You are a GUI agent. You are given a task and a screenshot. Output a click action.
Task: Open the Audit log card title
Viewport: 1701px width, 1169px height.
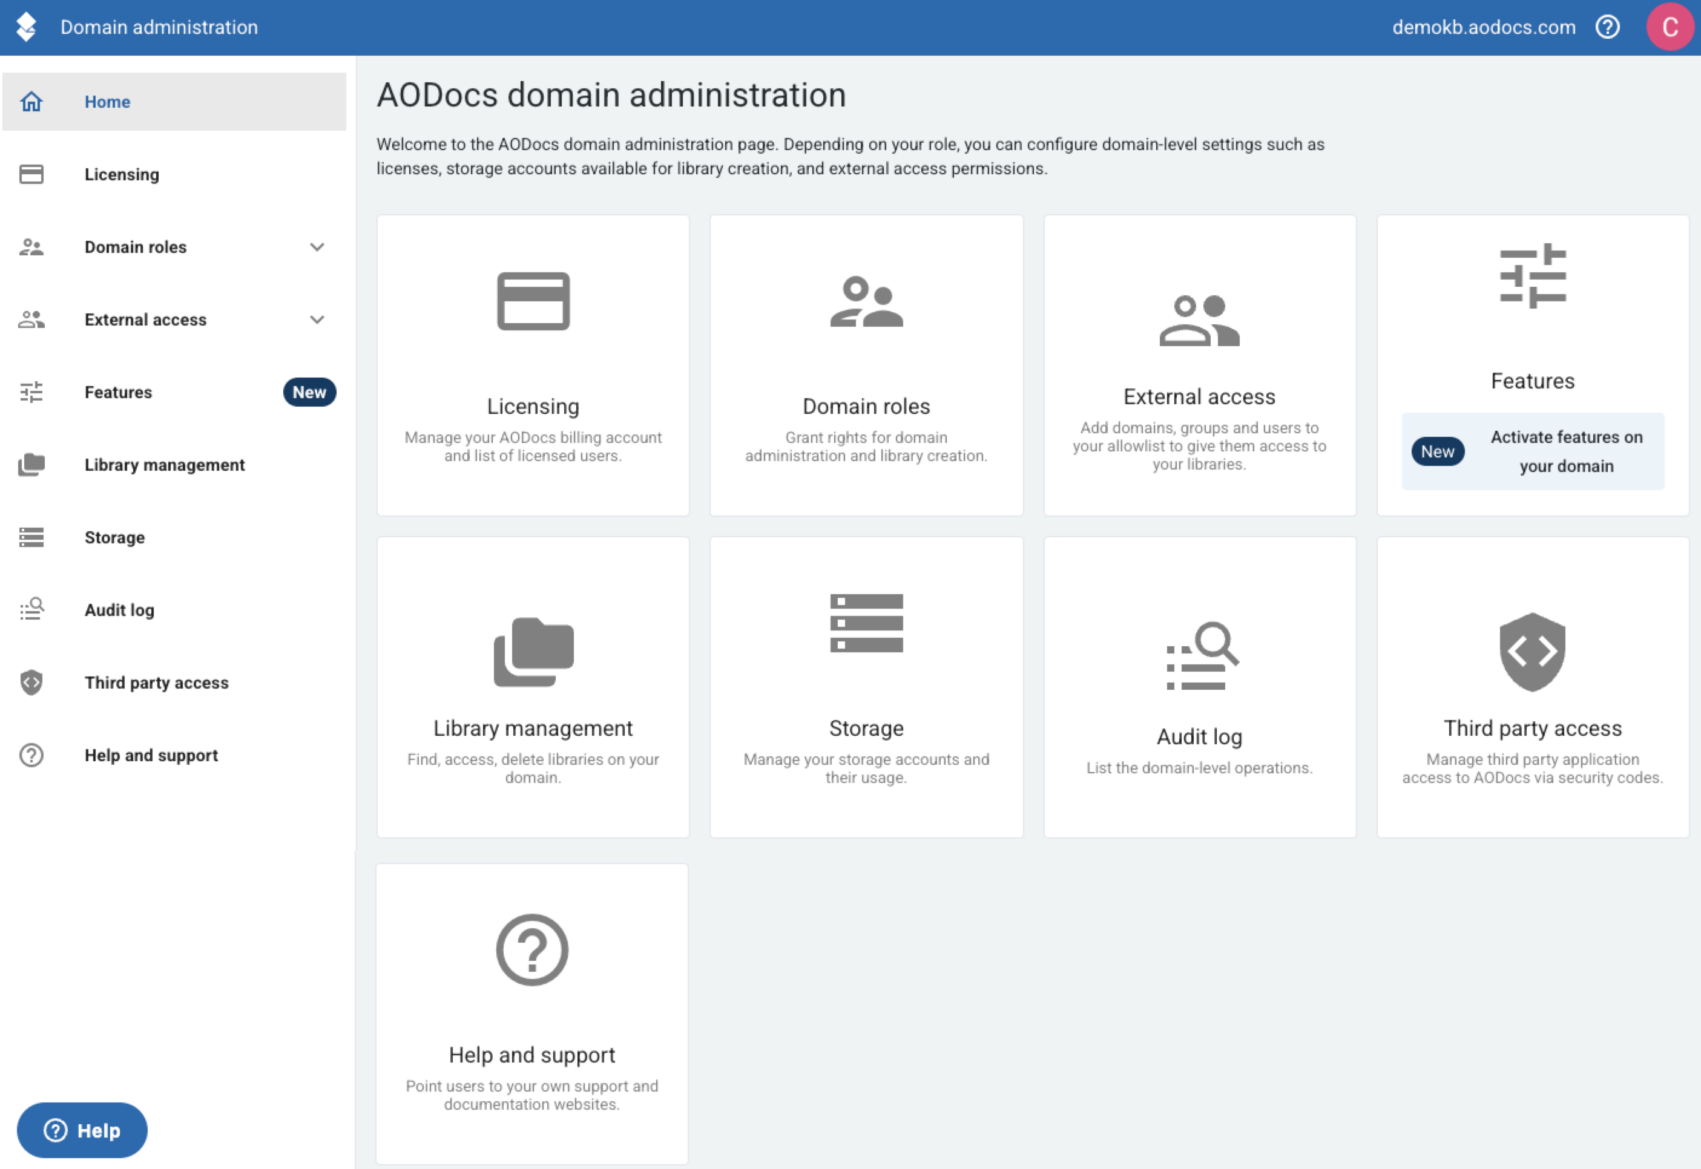tap(1199, 736)
